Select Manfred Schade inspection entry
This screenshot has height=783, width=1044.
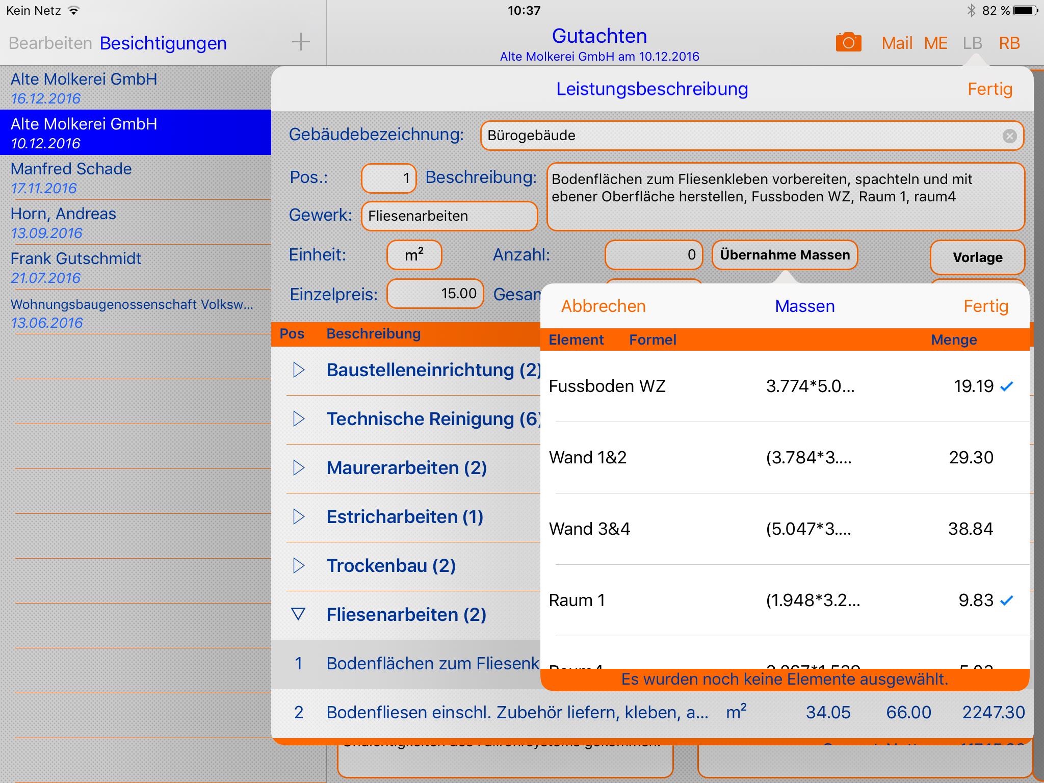point(136,177)
